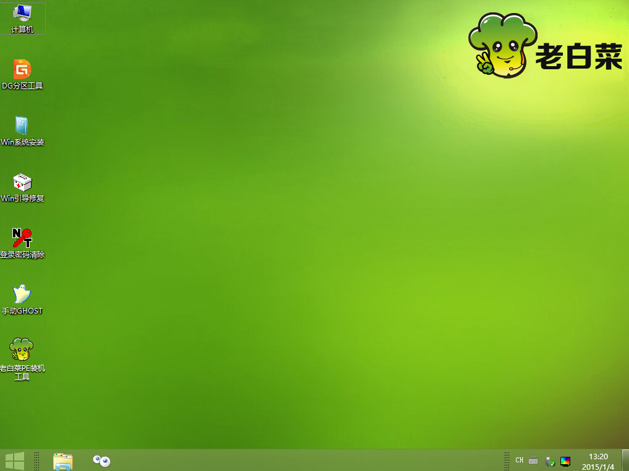Screen dimensions: 629x471
Task: Click the safely remove hardware tray icon
Action: click(x=549, y=461)
